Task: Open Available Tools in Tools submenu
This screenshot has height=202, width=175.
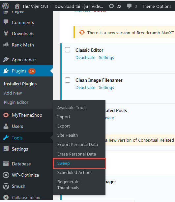Action: (x=72, y=107)
